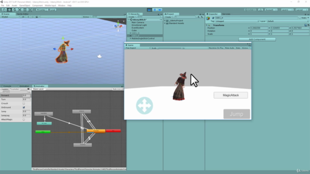Click the on-screen movement joystick
The width and height of the screenshot is (310, 174).
click(144, 105)
